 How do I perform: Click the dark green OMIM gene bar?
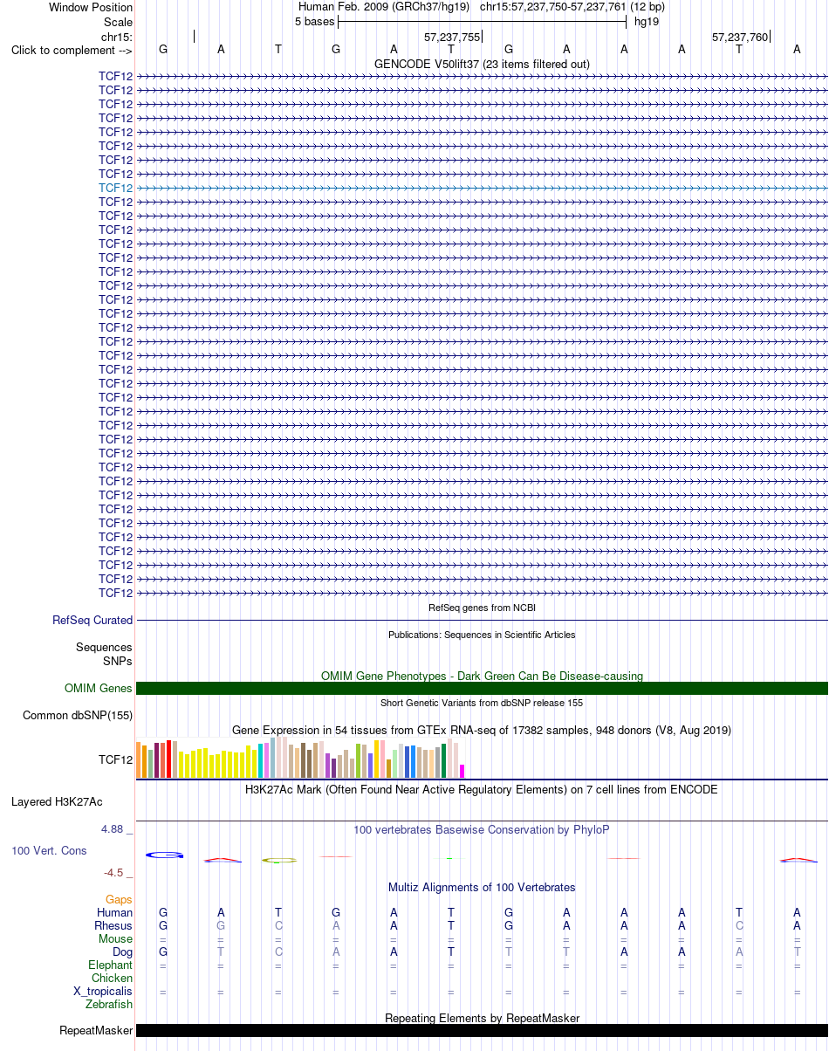pos(482,689)
